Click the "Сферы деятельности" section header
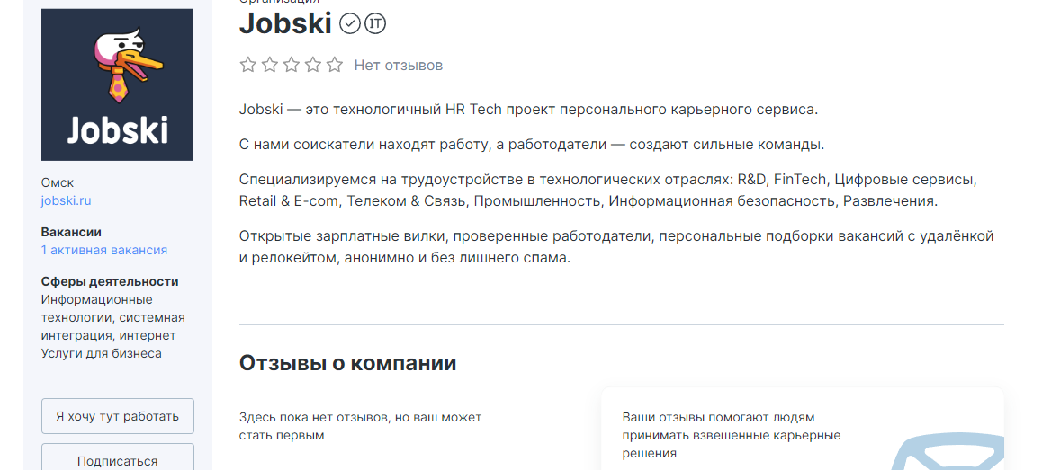This screenshot has height=470, width=1060. [x=110, y=281]
